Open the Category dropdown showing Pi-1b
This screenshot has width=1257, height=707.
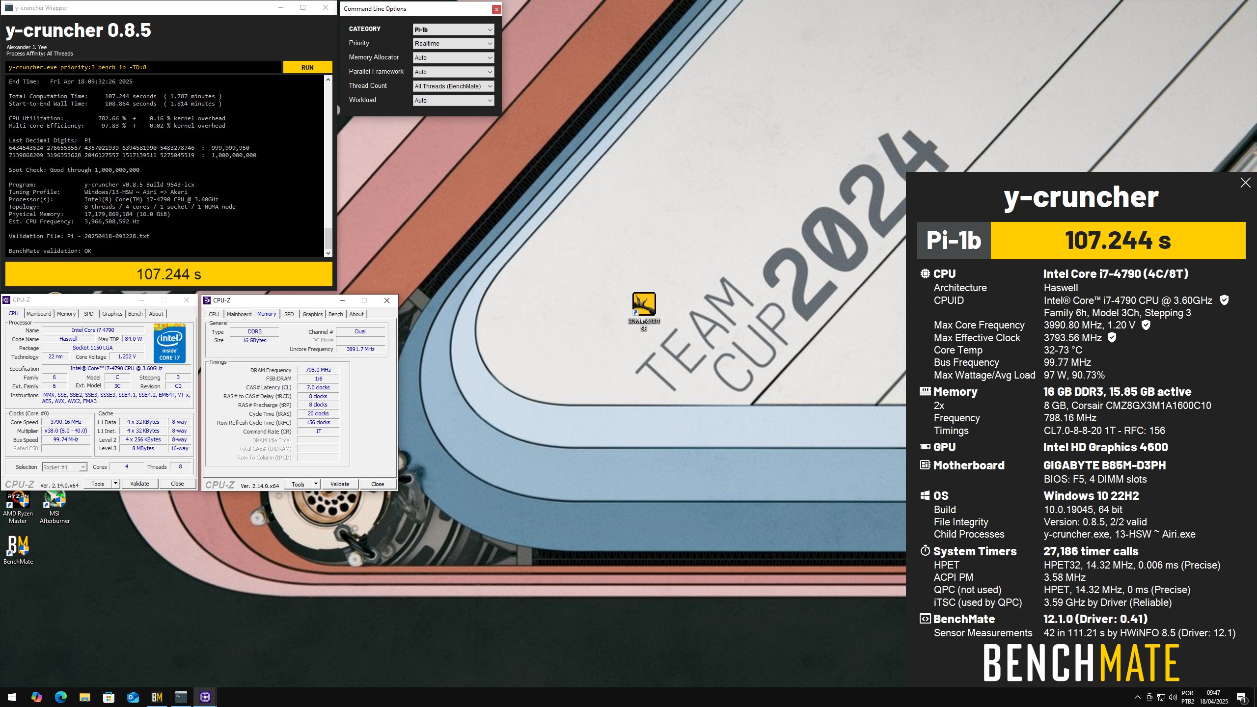pyautogui.click(x=453, y=29)
